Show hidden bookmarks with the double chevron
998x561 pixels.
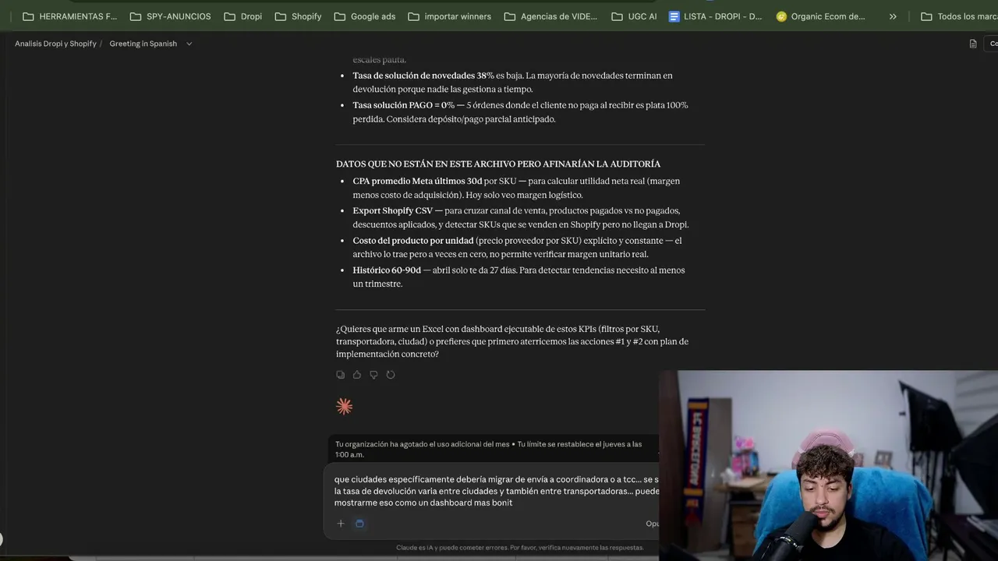pyautogui.click(x=893, y=16)
